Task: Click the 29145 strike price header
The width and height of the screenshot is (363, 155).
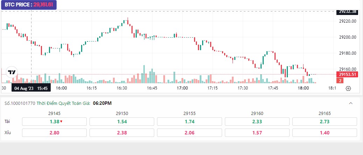Action: click(x=55, y=113)
